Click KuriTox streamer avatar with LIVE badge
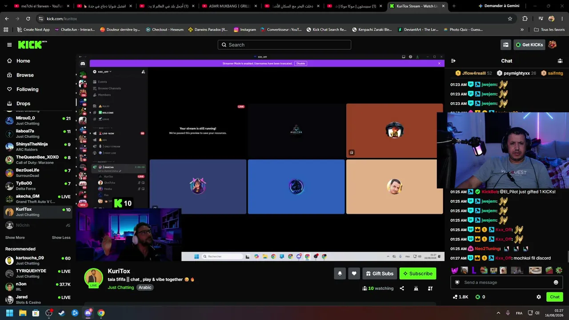Screen dimensions: 569x320 tap(93, 278)
